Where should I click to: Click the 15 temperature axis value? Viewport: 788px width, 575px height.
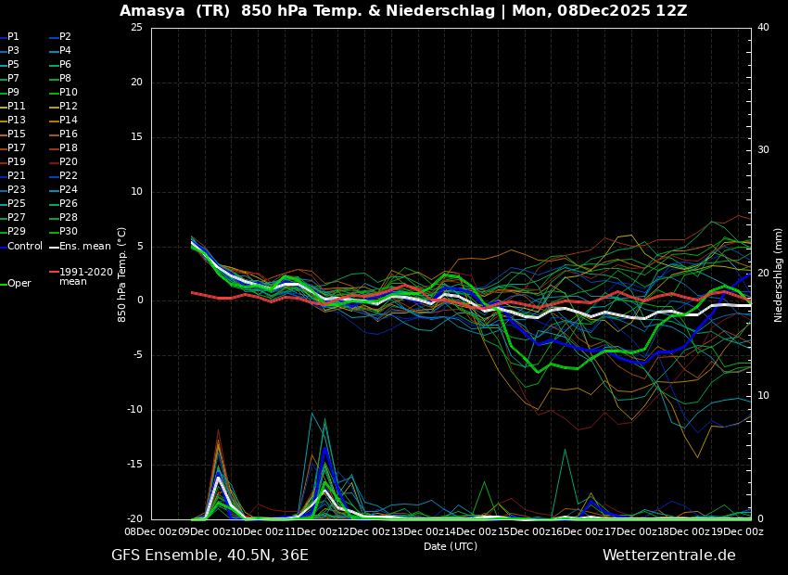136,137
